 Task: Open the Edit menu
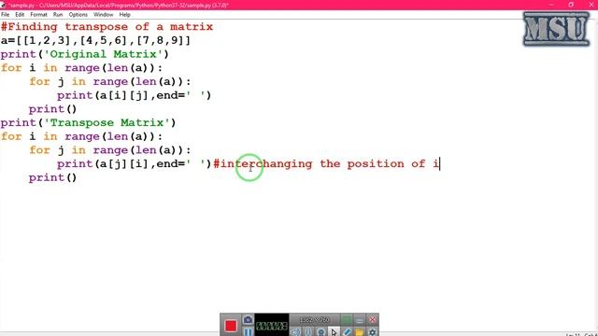(20, 15)
